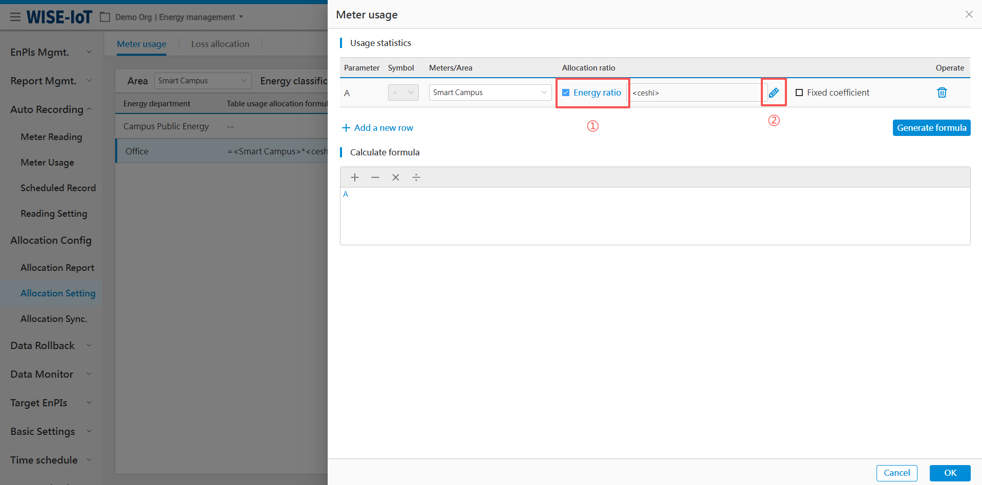This screenshot has width=982, height=485.
Task: Click the ceshi allocation ratio input field
Action: [694, 93]
